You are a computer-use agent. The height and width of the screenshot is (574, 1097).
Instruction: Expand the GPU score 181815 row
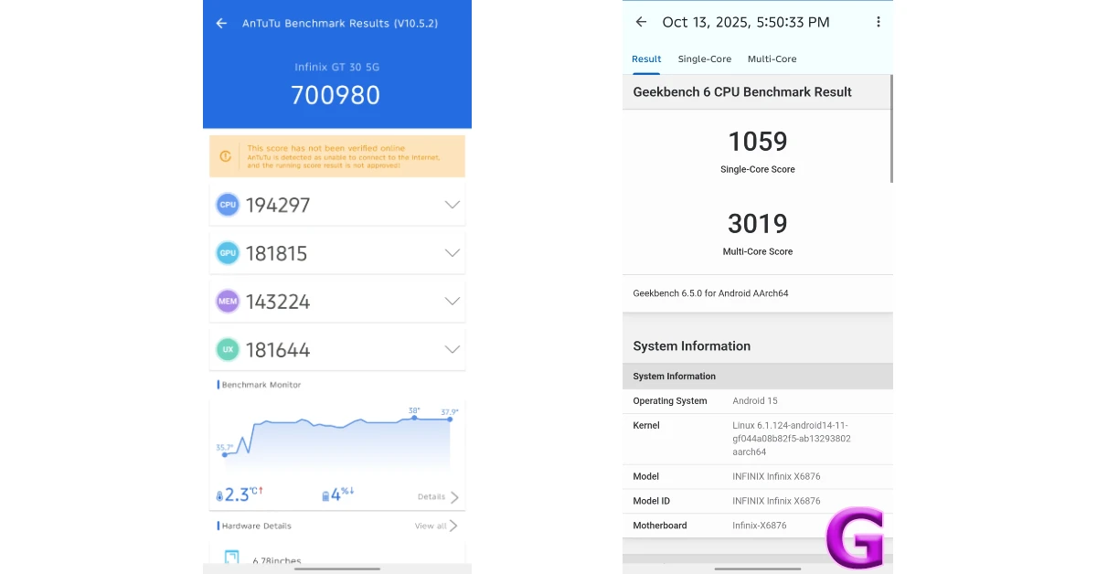[x=452, y=253]
